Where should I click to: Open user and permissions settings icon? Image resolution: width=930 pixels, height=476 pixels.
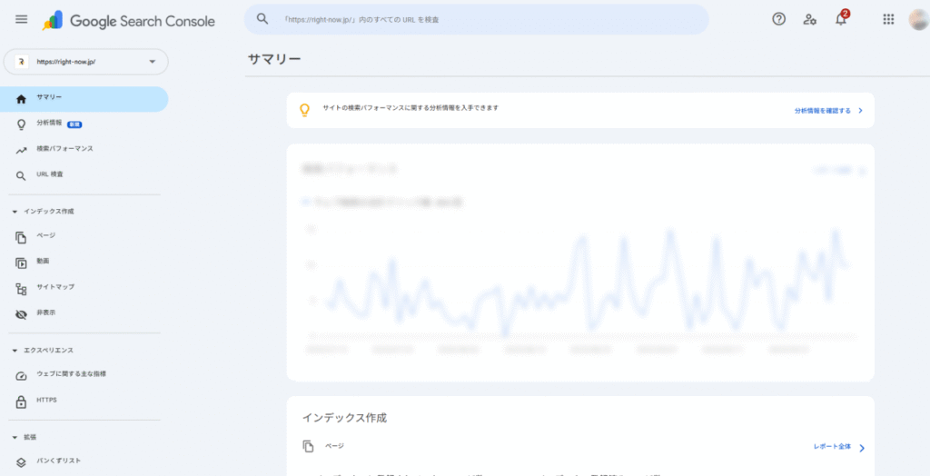tap(809, 19)
